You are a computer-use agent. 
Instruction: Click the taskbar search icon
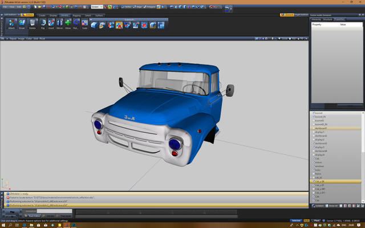click(10, 225)
